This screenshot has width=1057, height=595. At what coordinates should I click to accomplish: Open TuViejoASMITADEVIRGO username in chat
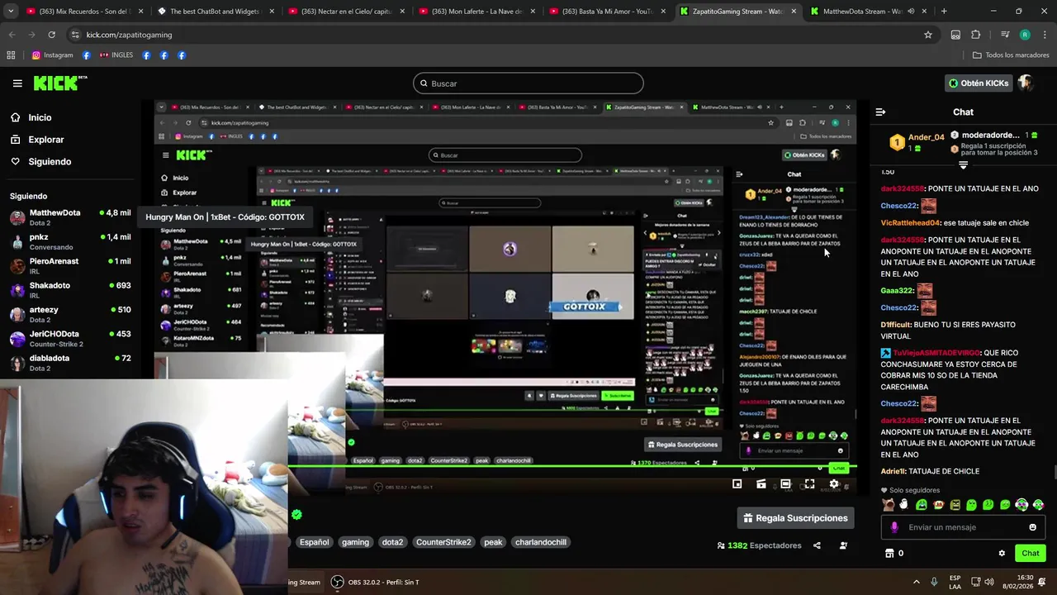coord(936,353)
